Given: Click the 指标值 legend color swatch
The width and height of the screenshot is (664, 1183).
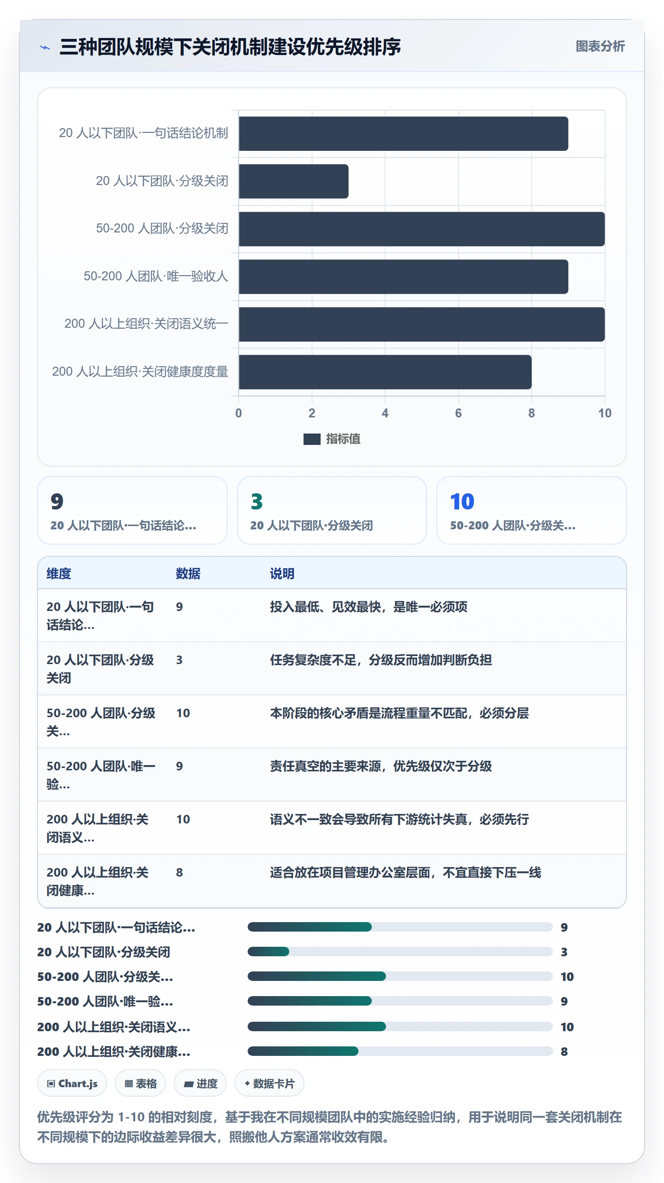Looking at the screenshot, I should 312,439.
